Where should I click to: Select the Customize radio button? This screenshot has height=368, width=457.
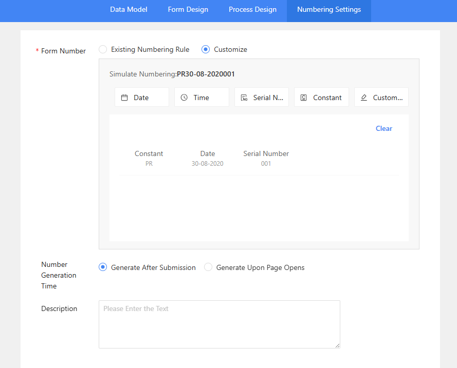point(206,50)
